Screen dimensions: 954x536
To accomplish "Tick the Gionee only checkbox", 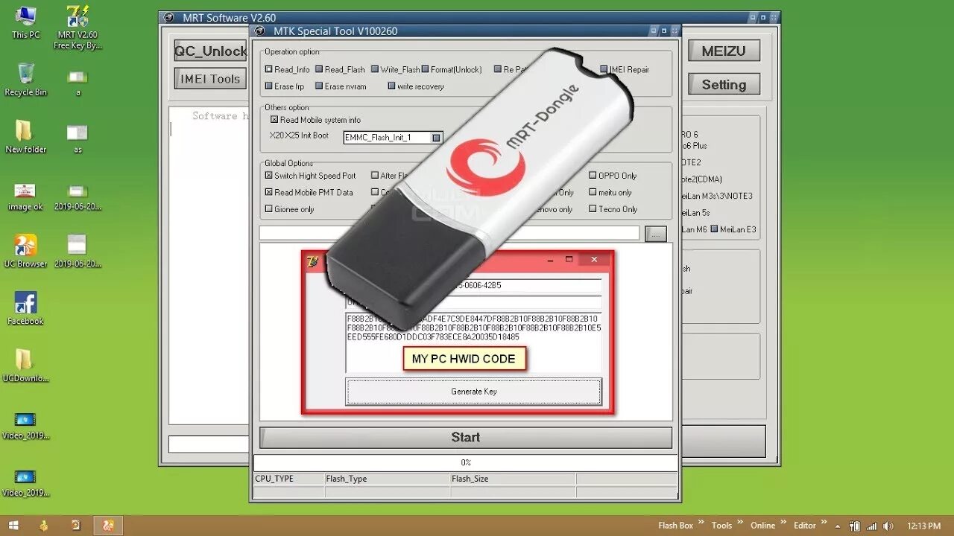I will [269, 209].
